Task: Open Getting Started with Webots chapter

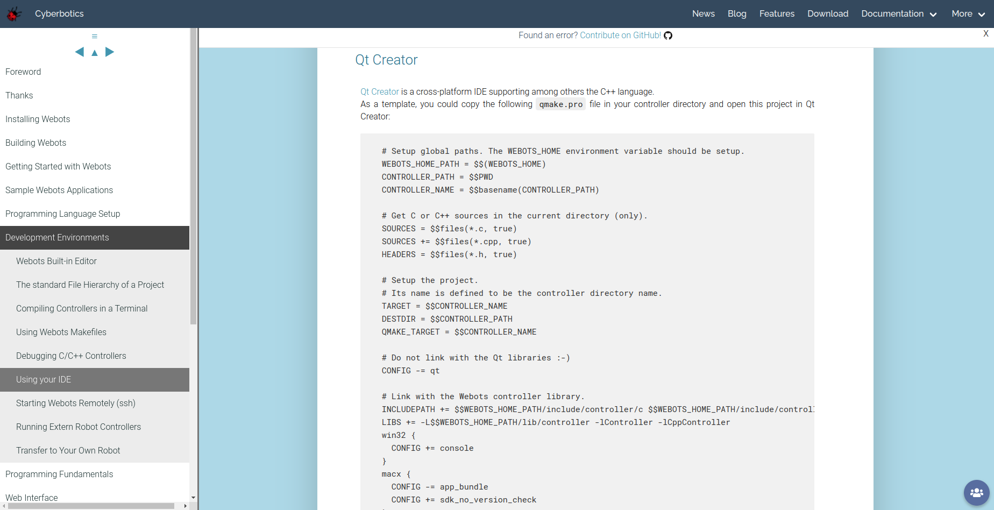Action: [x=95, y=167]
